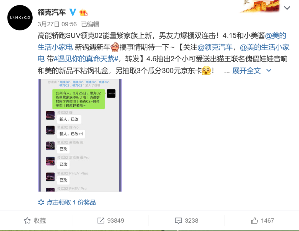299x231 pixels.
Task: Click the repost share icon
Action: pos(101,220)
